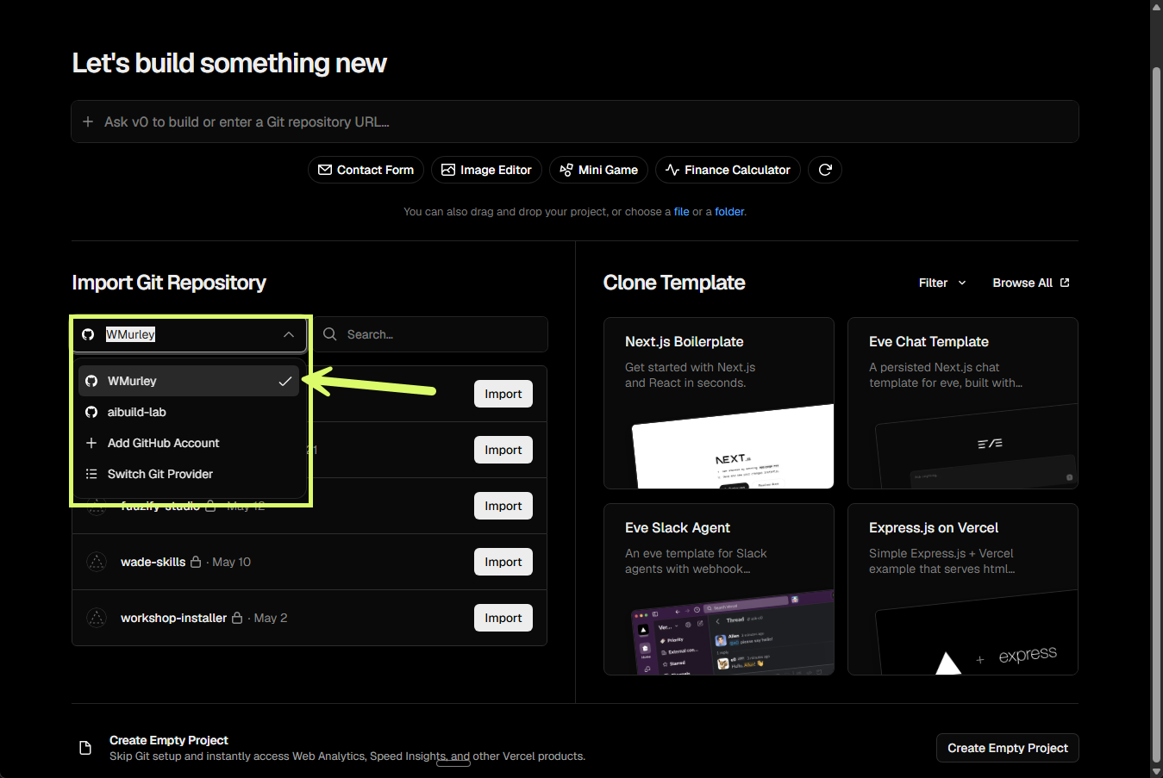Click the Create Empty Project button
1163x778 pixels.
pyautogui.click(x=1008, y=748)
